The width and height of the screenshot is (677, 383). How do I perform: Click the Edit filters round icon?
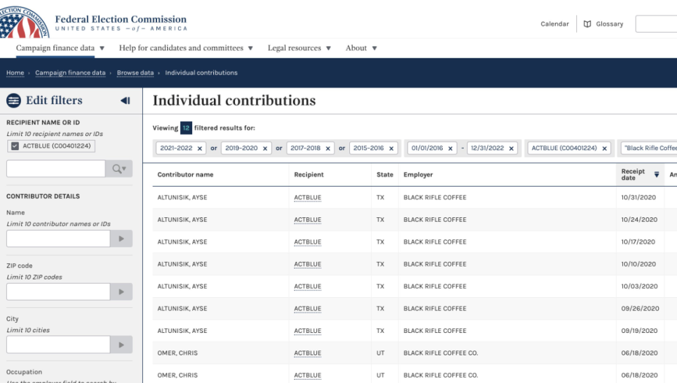(x=14, y=101)
